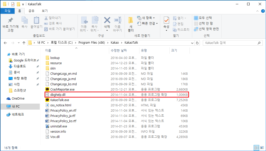The width and height of the screenshot is (266, 151).
Task: Sort by 수정한 날짜 column header
Action: click(124, 50)
